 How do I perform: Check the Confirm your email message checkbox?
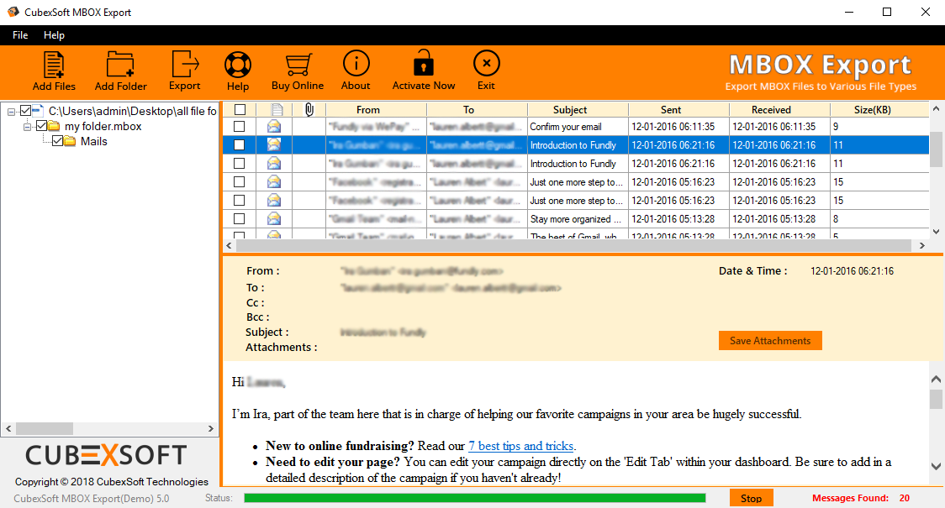click(x=240, y=127)
